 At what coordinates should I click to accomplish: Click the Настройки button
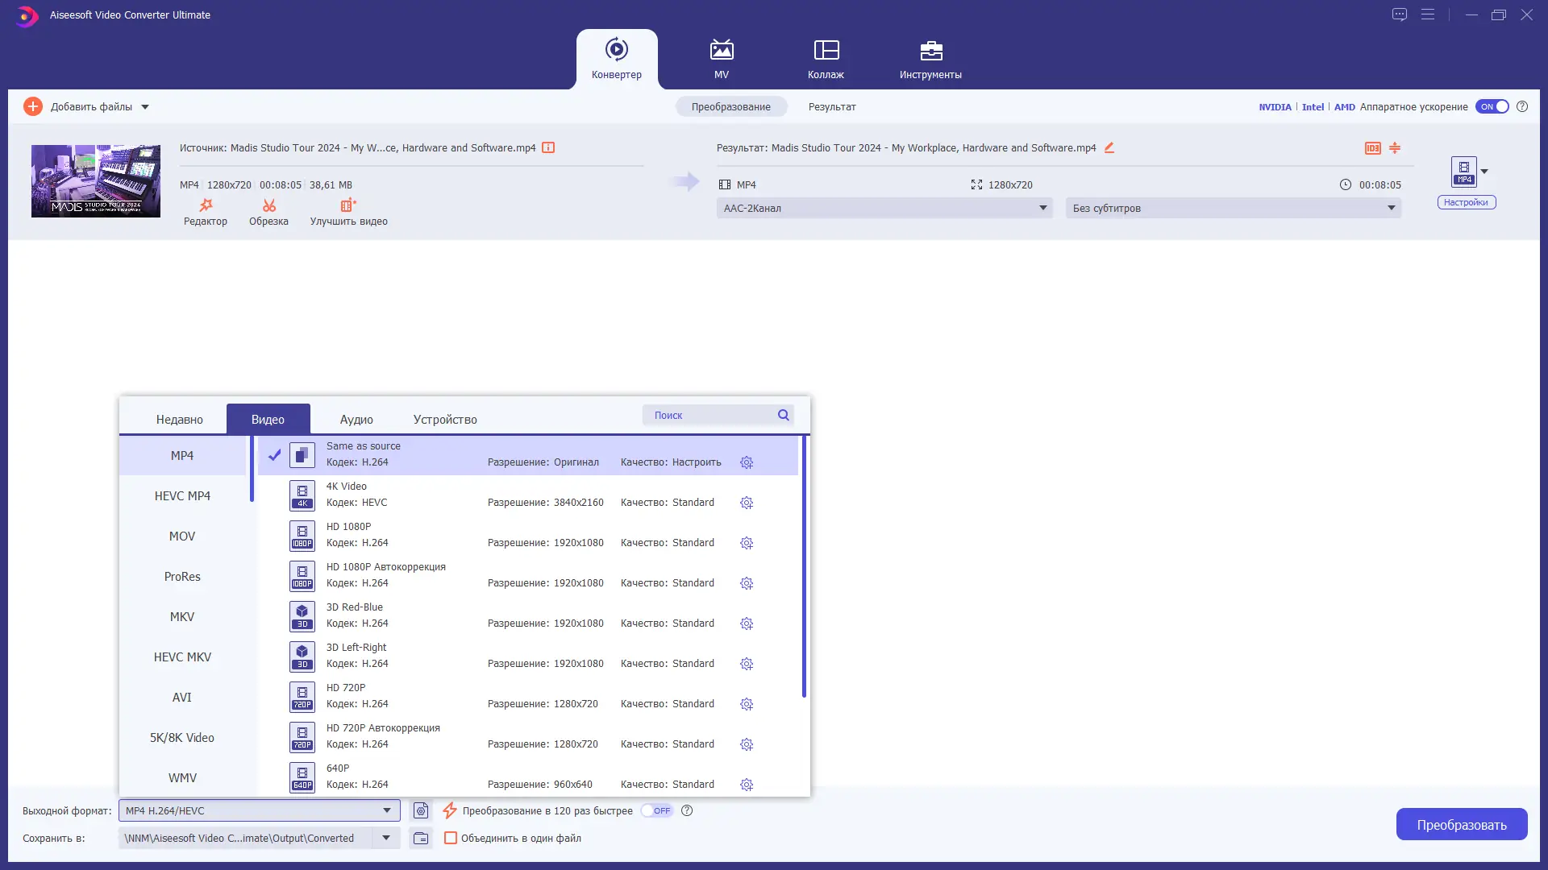point(1466,203)
